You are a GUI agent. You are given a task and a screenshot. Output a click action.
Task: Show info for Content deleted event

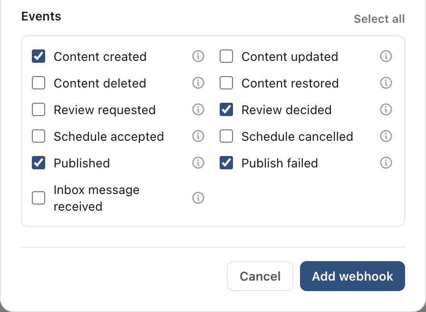coord(198,83)
